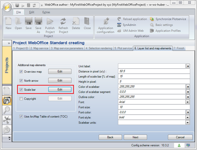Click the Save icon in Project group
The image size is (197, 150).
29,23
